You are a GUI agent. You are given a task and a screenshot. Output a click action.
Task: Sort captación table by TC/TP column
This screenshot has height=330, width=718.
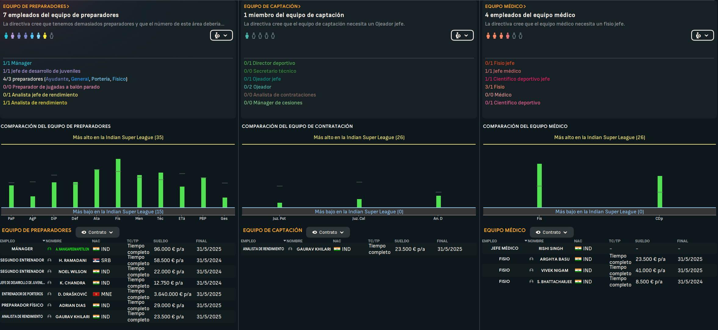(x=374, y=241)
